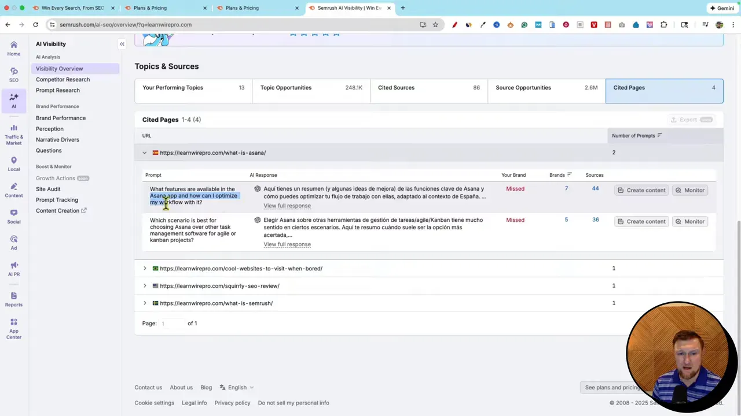
Task: Open View full response link
Action: [x=287, y=206]
